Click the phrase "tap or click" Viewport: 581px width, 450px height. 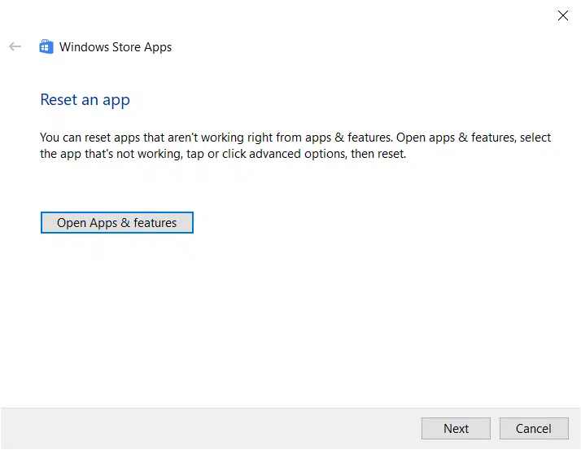pyautogui.click(x=216, y=154)
